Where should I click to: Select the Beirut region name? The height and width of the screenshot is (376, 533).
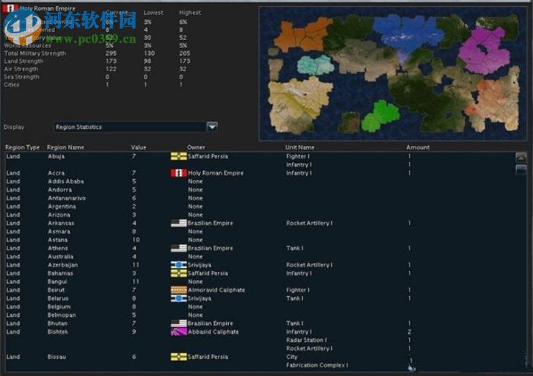[x=56, y=290]
